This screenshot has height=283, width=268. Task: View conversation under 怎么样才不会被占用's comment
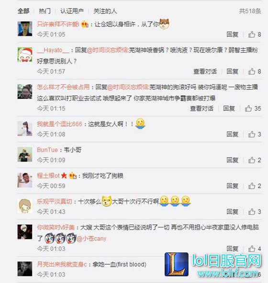201,109
